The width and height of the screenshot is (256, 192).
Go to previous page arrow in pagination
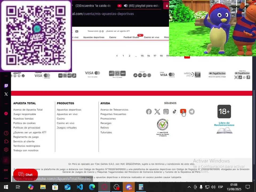(117, 56)
